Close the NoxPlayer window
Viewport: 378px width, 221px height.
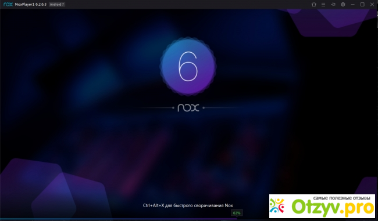point(372,4)
